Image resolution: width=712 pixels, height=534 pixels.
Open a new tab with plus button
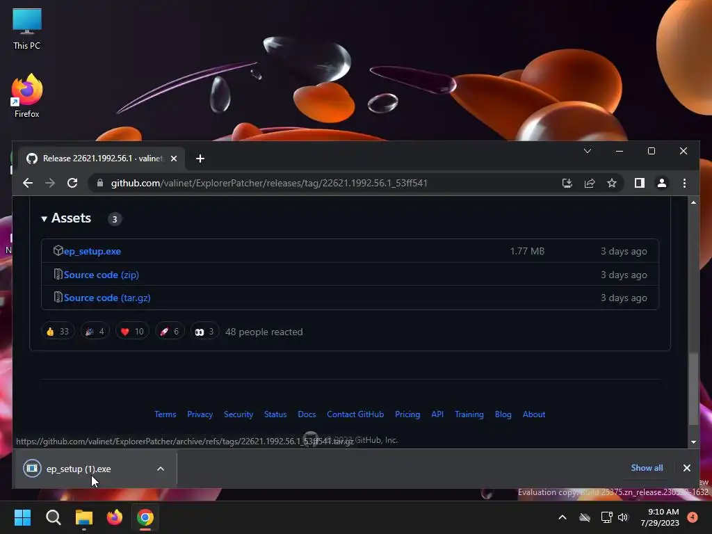200,159
